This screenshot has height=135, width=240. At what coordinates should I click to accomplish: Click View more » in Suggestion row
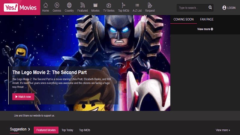[x=223, y=130]
